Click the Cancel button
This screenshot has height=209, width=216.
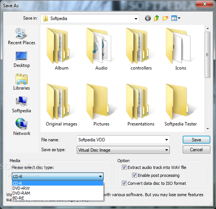point(196,150)
